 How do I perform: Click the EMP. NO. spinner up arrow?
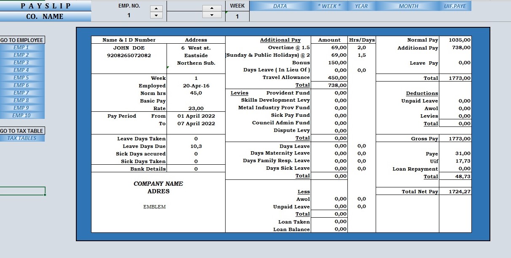(156, 8)
